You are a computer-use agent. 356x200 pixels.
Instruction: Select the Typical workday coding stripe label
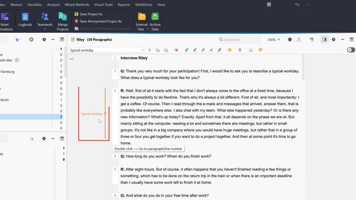coord(91,113)
